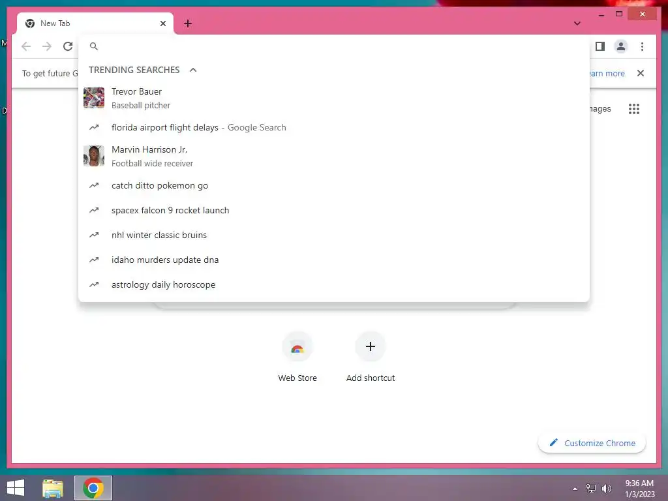Click trending icon beside nhl winter classic
The height and width of the screenshot is (501, 668).
(94, 235)
